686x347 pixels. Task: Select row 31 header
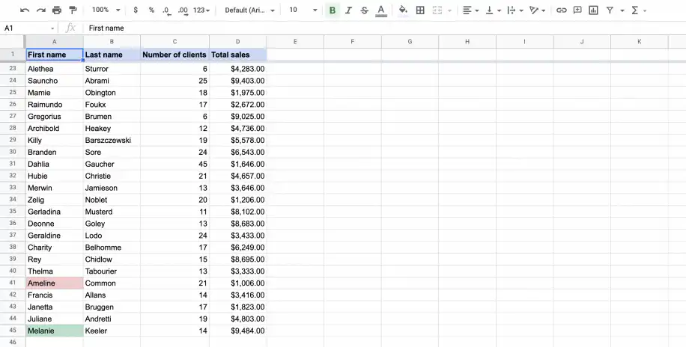click(13, 164)
